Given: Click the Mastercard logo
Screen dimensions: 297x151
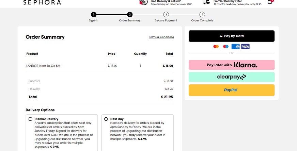Looking at the screenshot, I should 216,46.
